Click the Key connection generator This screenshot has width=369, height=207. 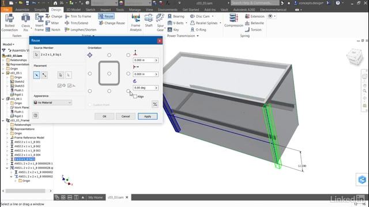point(173,29)
